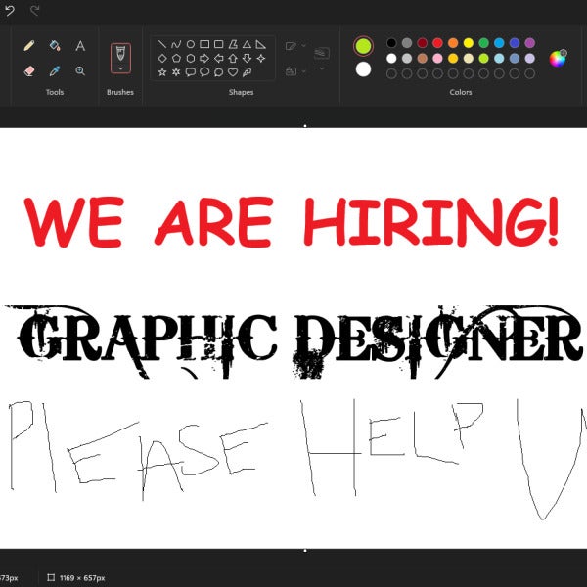Image resolution: width=587 pixels, height=587 pixels.
Task: Pick the black color swatch
Action: coord(391,43)
